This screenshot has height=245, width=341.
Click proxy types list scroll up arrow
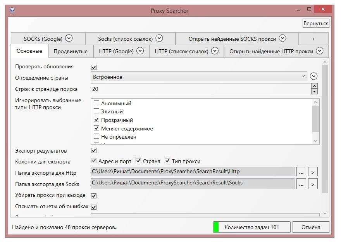coord(315,102)
